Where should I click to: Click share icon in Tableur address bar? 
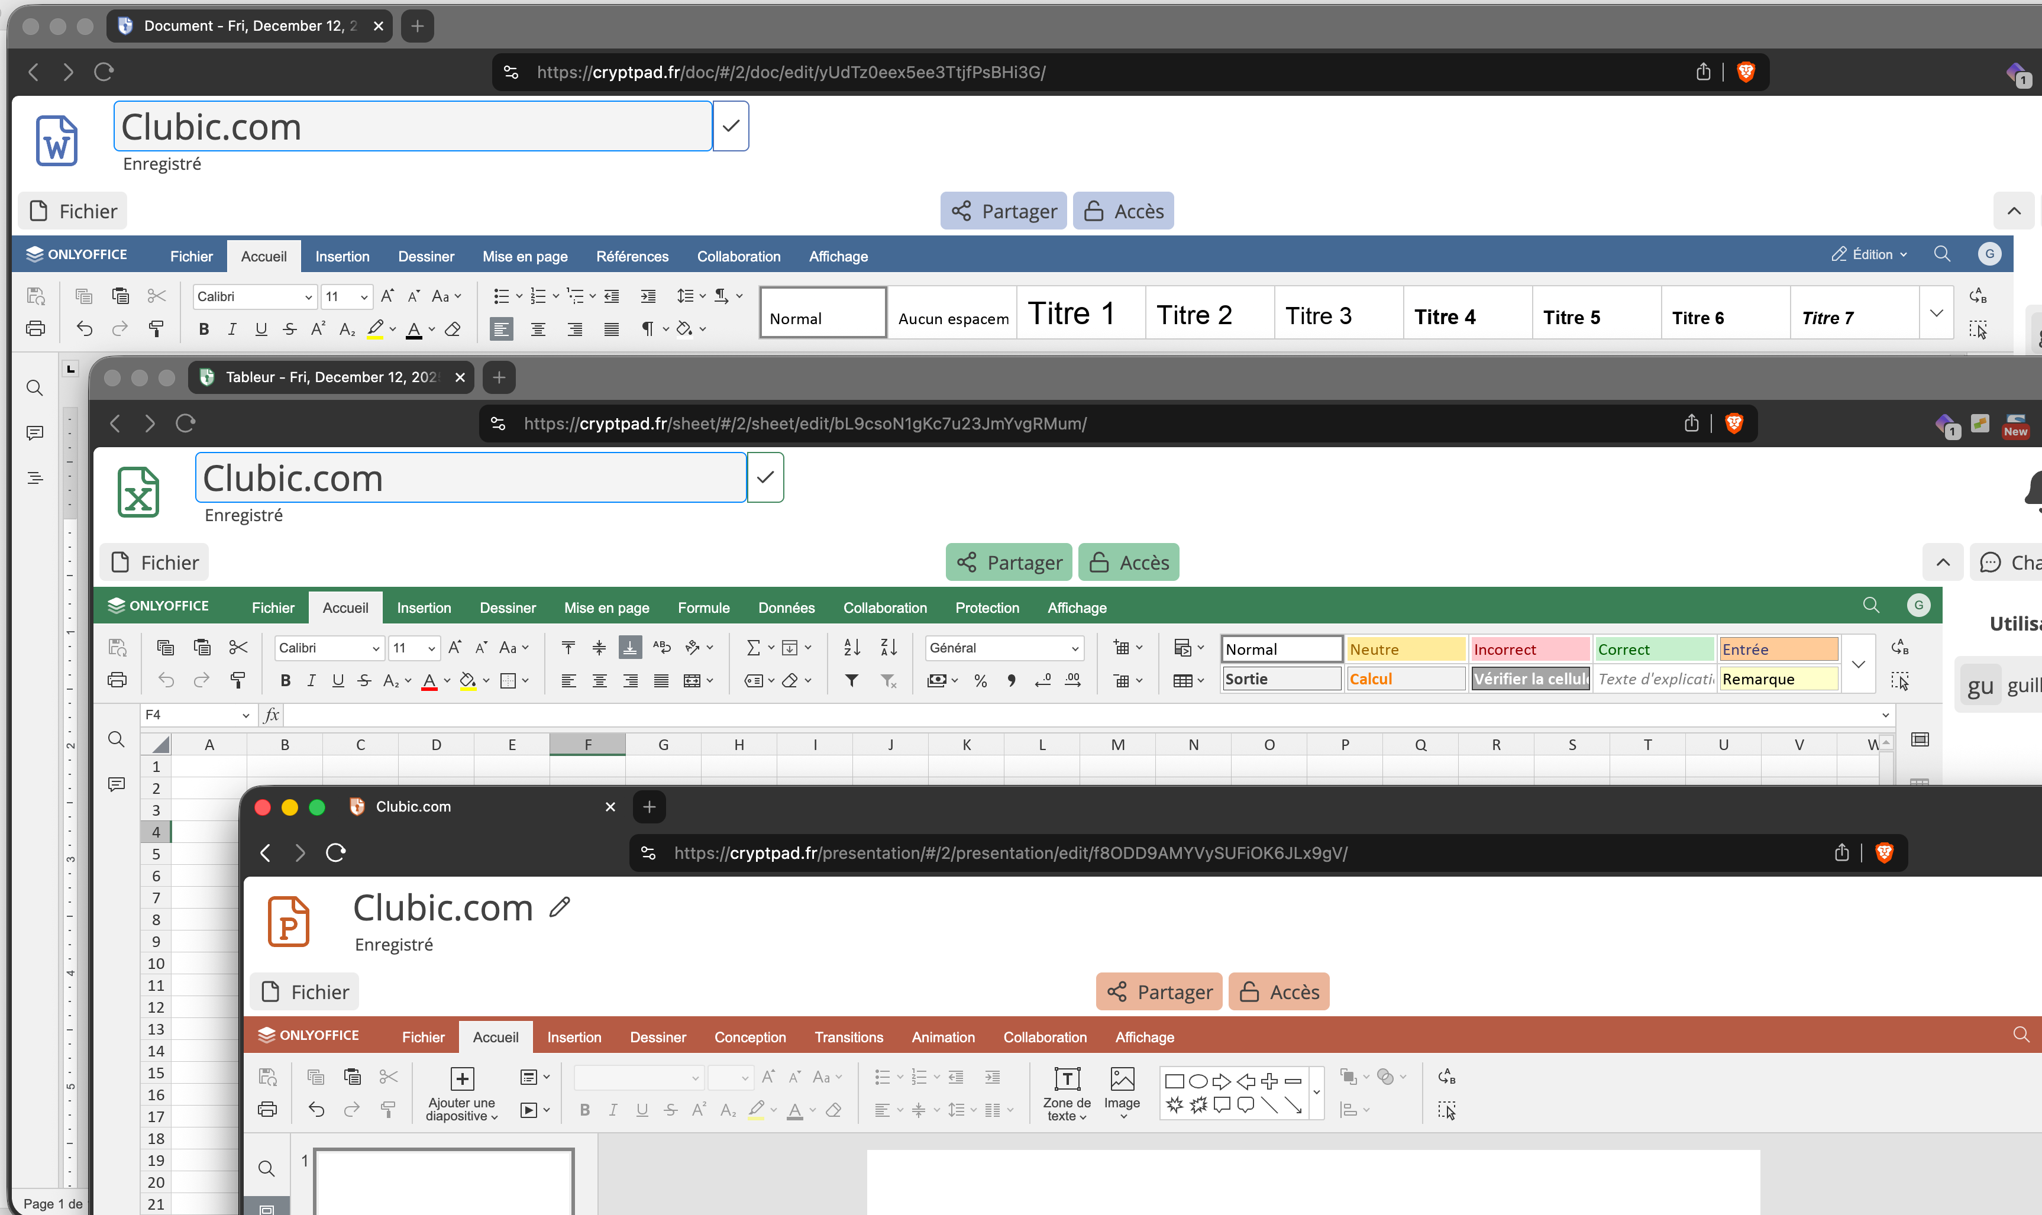(x=1692, y=424)
